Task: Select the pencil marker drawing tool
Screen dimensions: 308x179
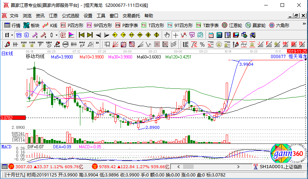Action: (7, 44)
